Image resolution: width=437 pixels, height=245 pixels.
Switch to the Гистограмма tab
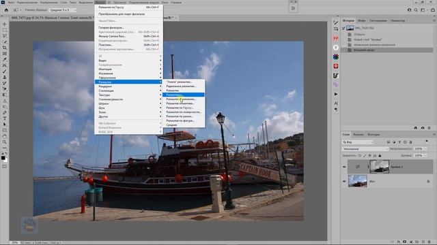point(378,20)
